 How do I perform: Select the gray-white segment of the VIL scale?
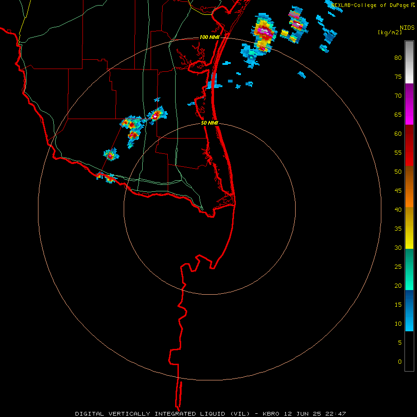coord(409,62)
